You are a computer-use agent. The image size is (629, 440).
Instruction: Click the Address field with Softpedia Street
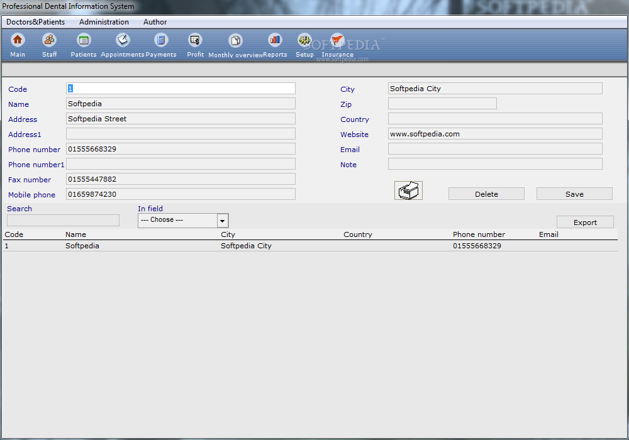pyautogui.click(x=181, y=119)
